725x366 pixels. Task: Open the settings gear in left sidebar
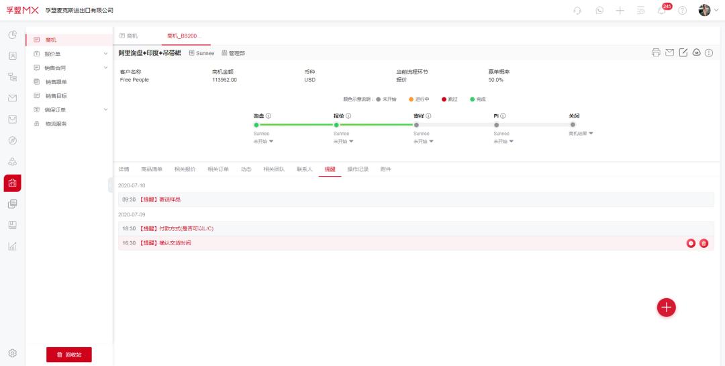coord(12,353)
